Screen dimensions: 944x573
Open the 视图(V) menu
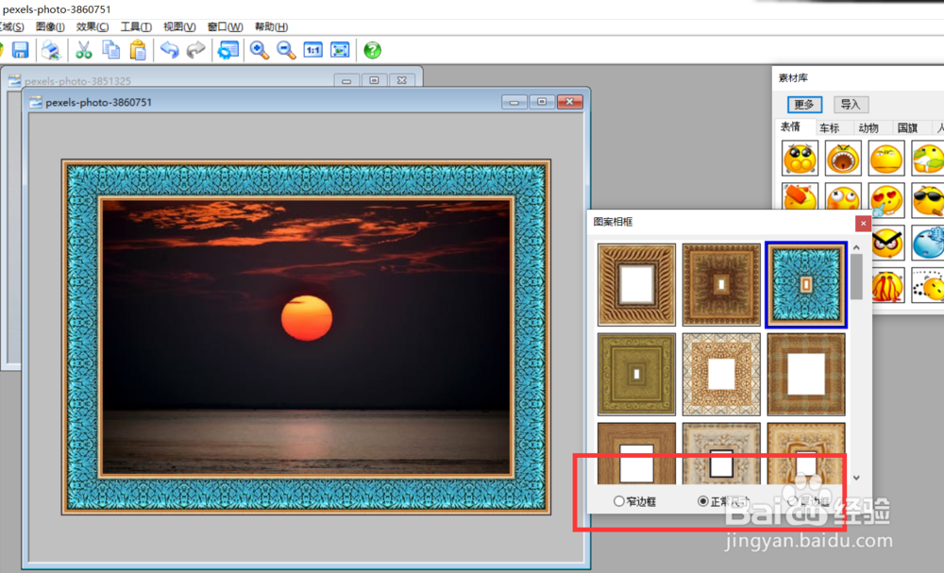pos(179,26)
